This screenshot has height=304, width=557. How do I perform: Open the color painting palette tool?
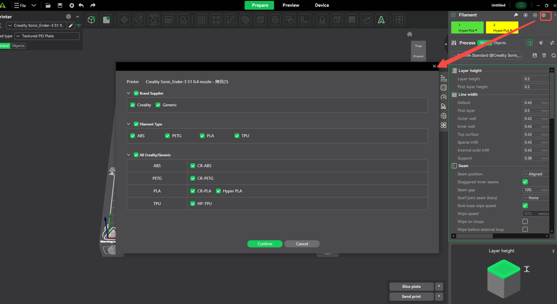(366, 20)
